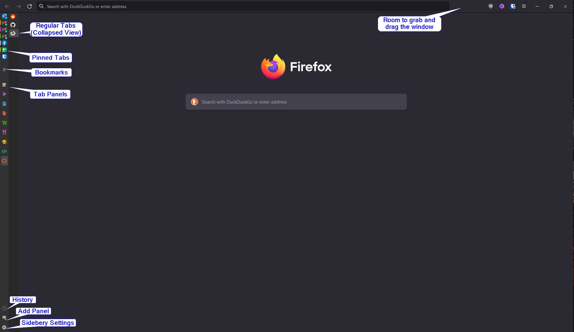Select the pink fork-and-knife panel

(x=4, y=132)
